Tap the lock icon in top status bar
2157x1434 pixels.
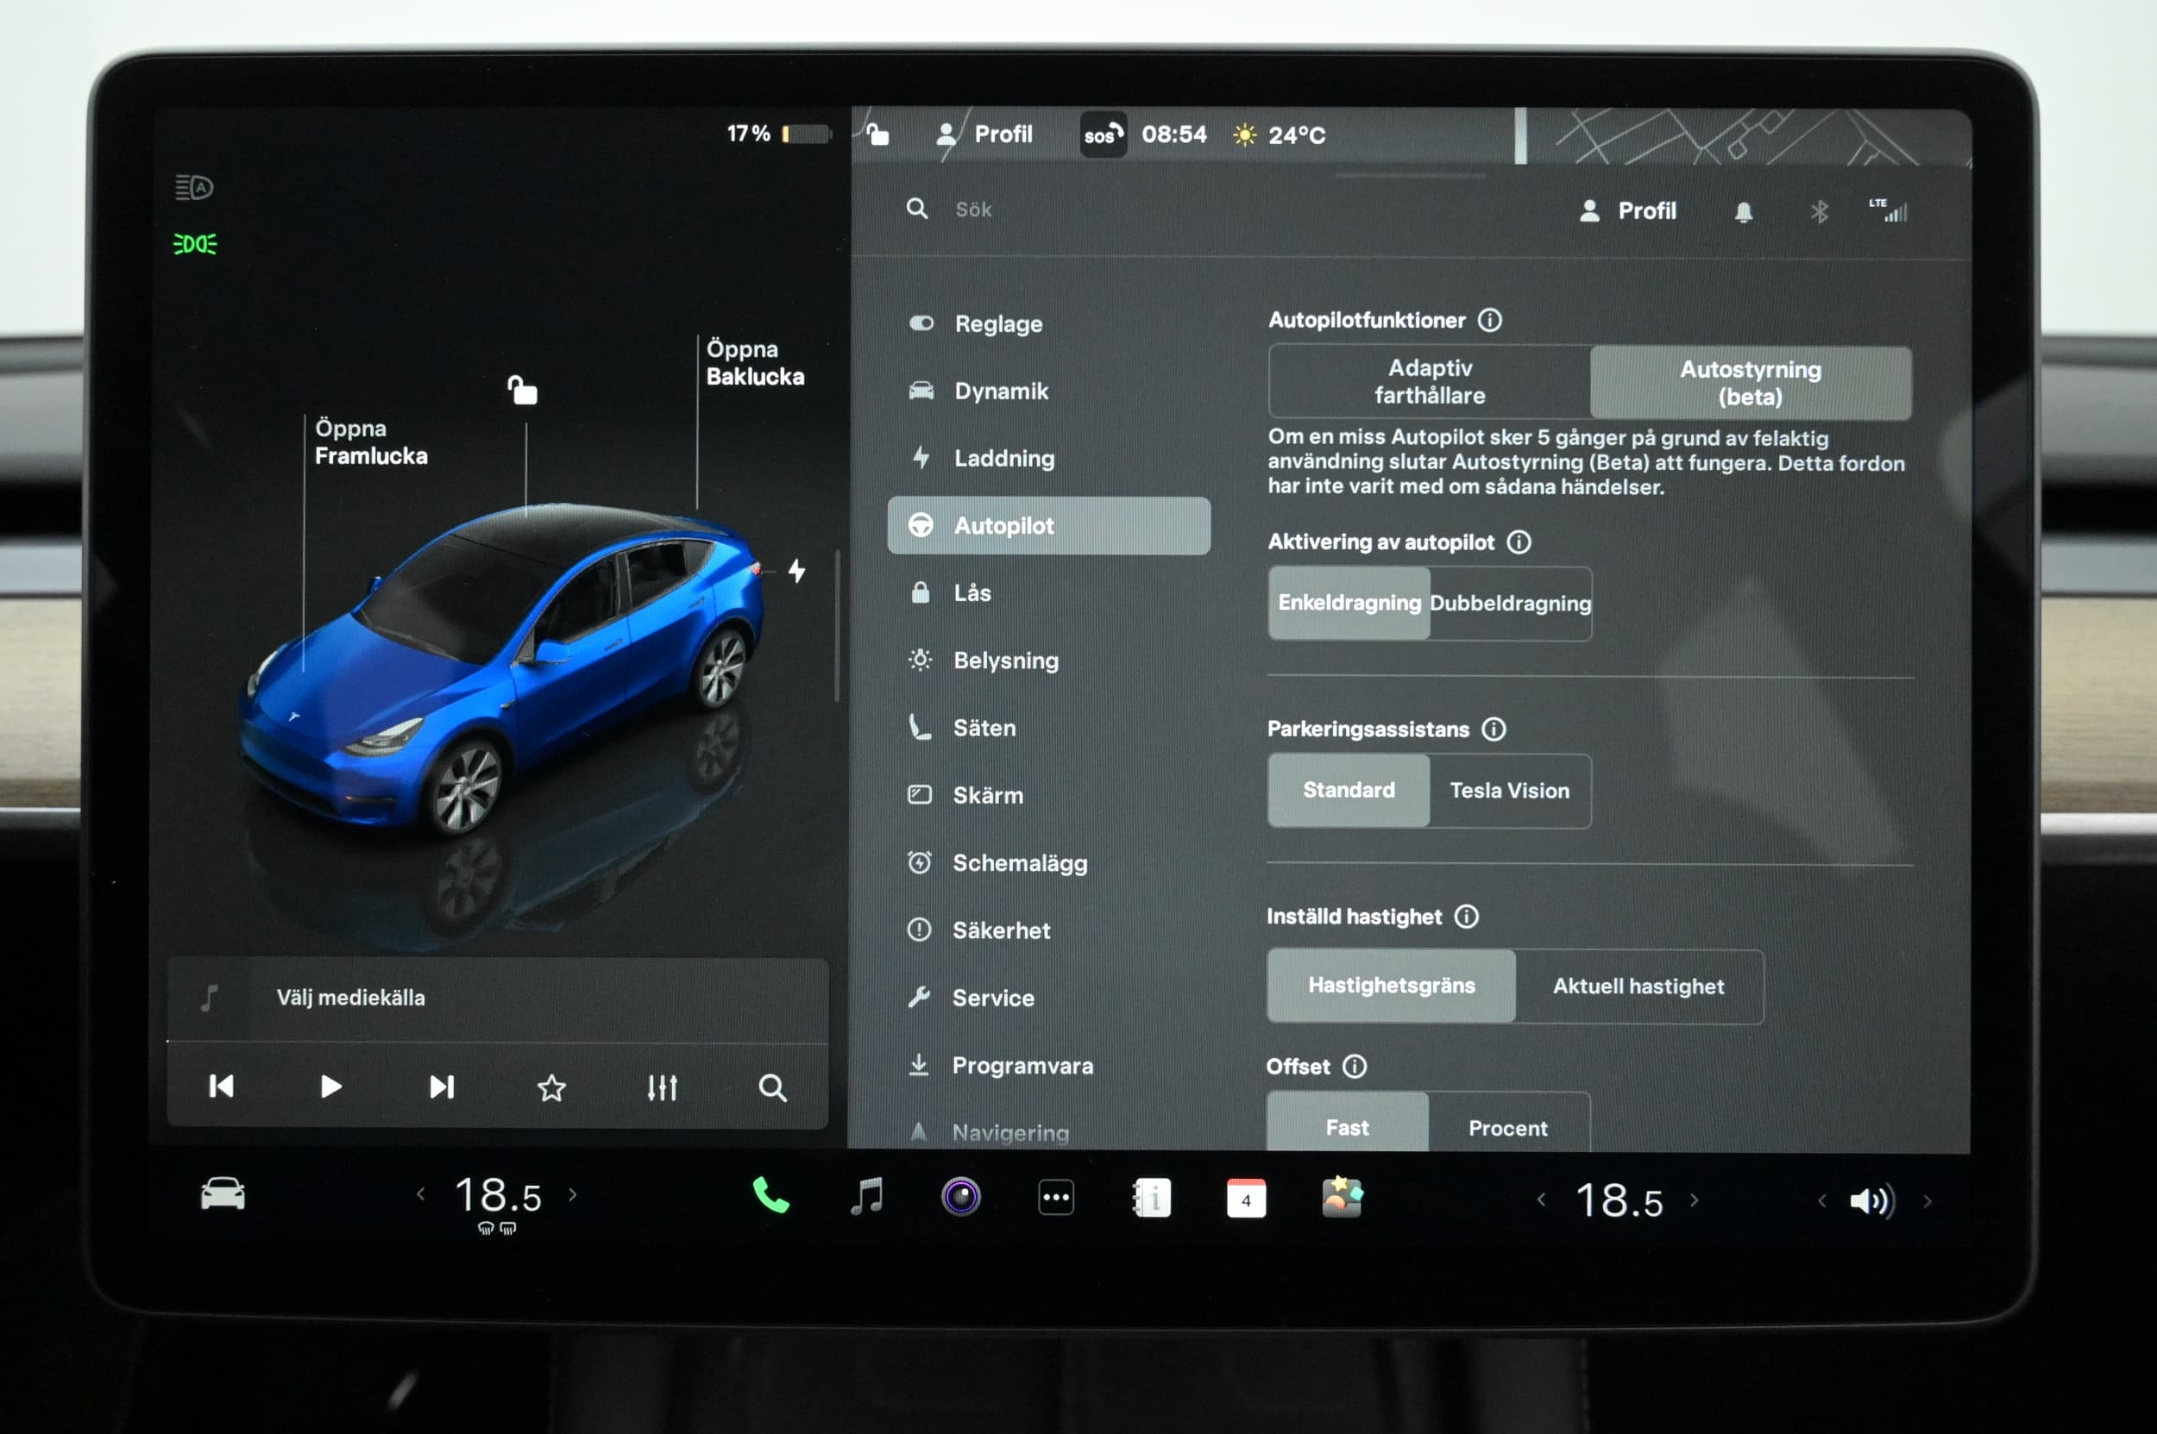tap(877, 135)
